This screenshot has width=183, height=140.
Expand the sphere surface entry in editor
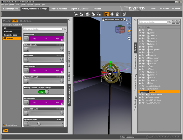point(3,38)
